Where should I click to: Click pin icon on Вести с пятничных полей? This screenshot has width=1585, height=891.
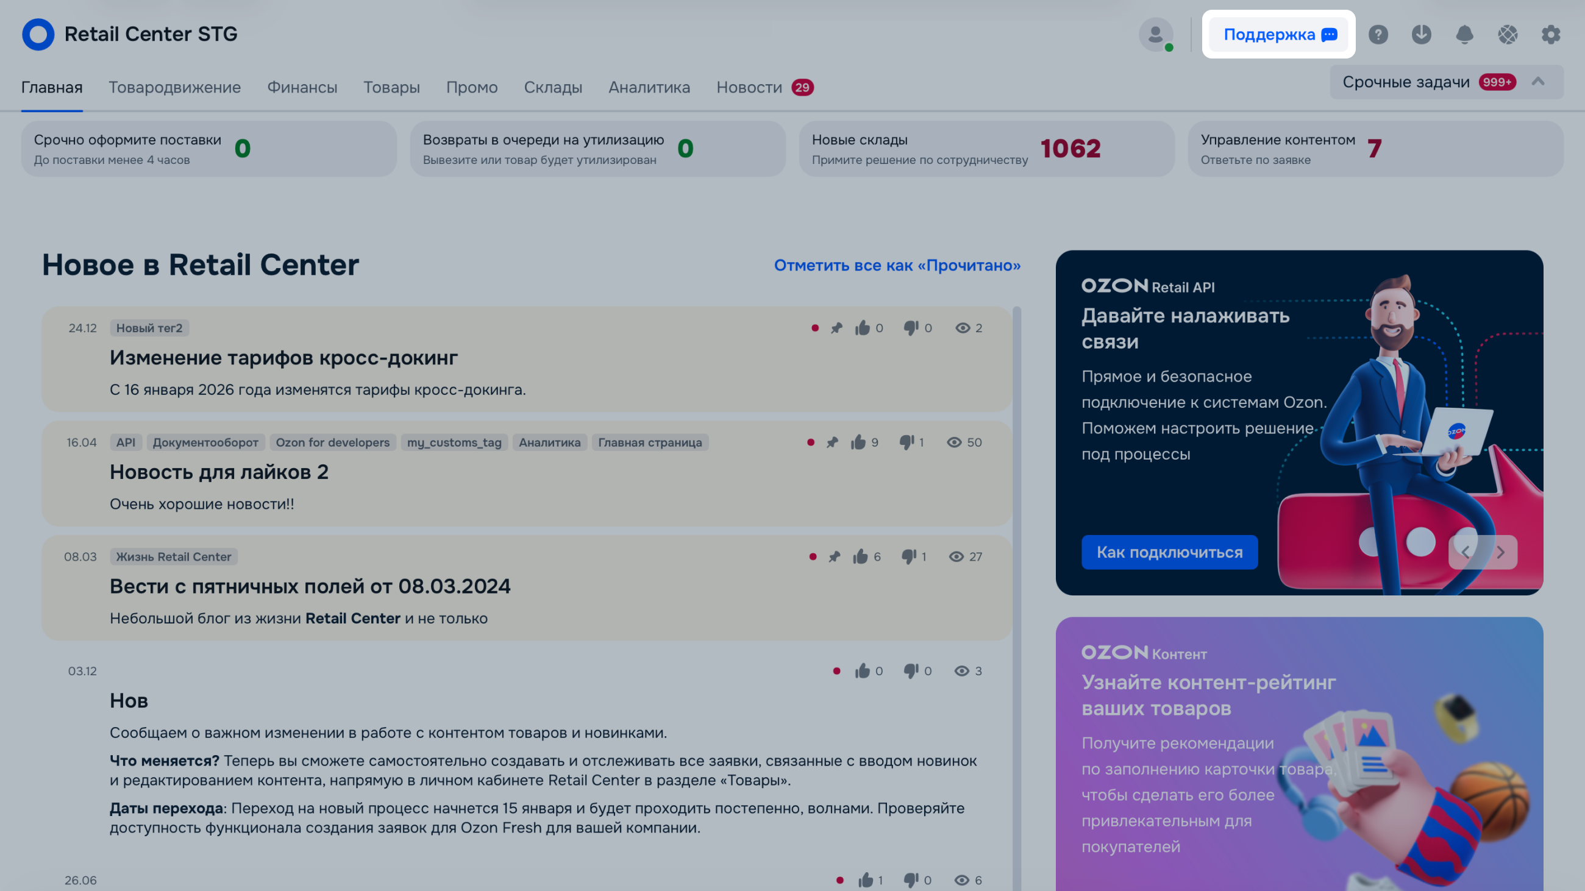click(835, 556)
